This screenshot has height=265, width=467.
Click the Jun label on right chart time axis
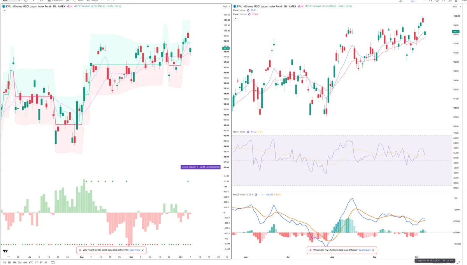click(x=245, y=257)
